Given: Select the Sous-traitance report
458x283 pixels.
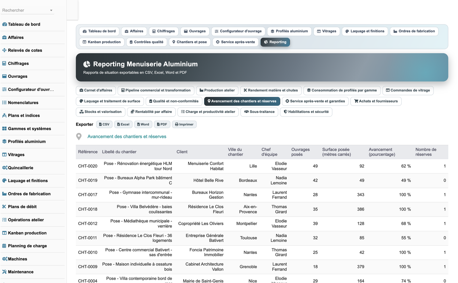Looking at the screenshot, I should 259,112.
